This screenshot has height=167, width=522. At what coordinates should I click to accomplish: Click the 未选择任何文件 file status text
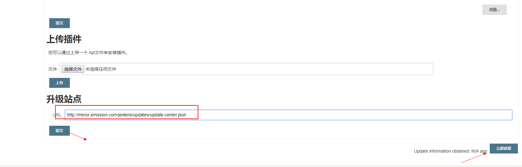click(x=101, y=69)
